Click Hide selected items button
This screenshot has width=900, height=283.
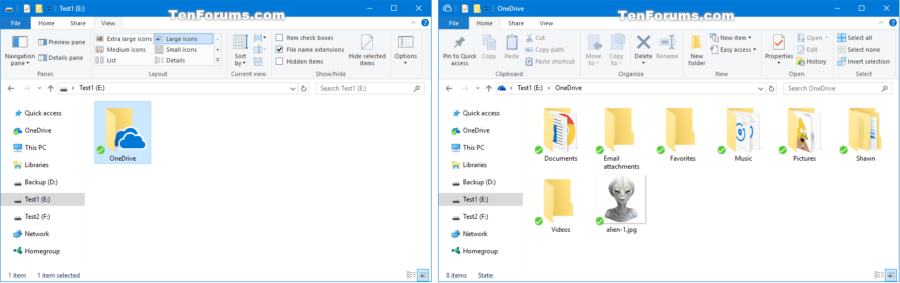(367, 51)
